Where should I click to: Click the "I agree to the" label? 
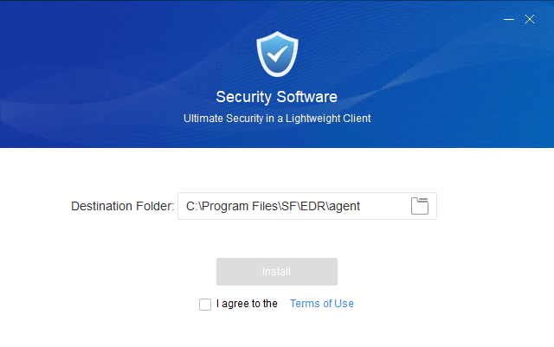click(247, 304)
